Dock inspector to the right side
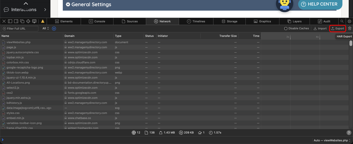The image size is (353, 144). pyautogui.click(x=16, y=21)
